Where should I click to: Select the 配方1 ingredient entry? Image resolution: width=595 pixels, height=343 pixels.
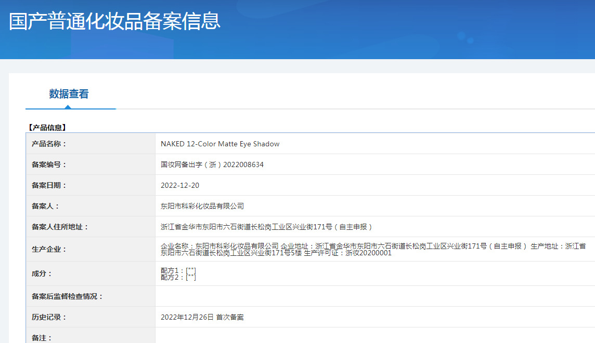[178, 271]
